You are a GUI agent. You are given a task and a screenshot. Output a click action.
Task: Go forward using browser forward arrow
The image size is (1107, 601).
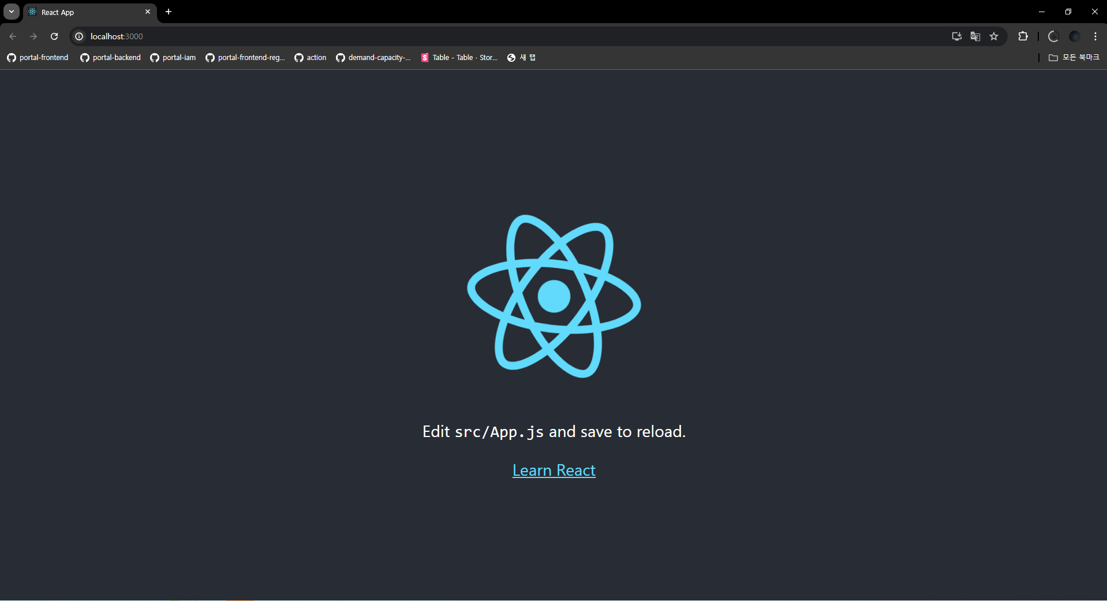33,36
